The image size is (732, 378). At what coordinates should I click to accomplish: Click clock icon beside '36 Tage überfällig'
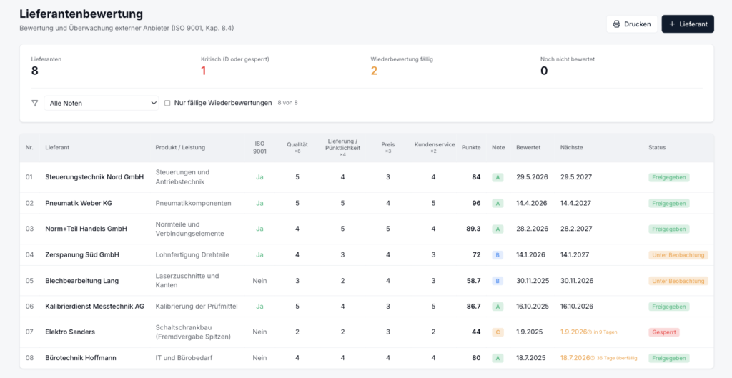coord(593,358)
